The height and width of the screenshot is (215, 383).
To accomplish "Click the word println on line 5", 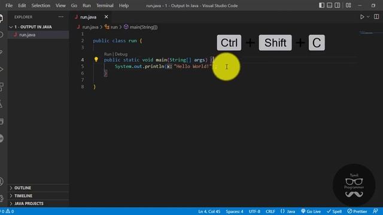I will (x=154, y=66).
